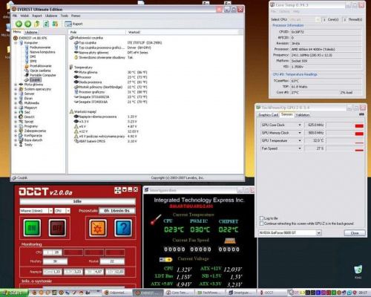Open GPU Temperature sensor dropdown
Viewport: 371px width, 297px height.
tap(300, 140)
